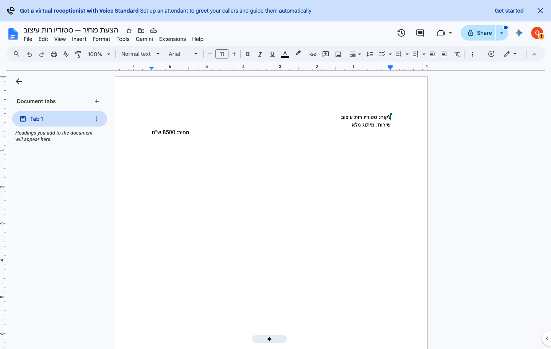The width and height of the screenshot is (551, 349).
Task: Open Gemini side panel
Action: (519, 33)
